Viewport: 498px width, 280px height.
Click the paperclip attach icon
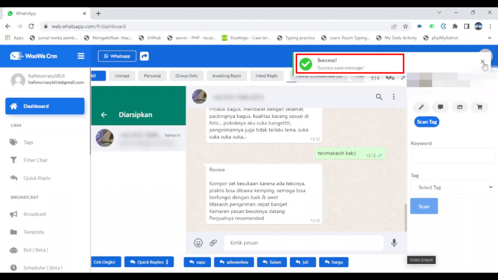point(213,243)
